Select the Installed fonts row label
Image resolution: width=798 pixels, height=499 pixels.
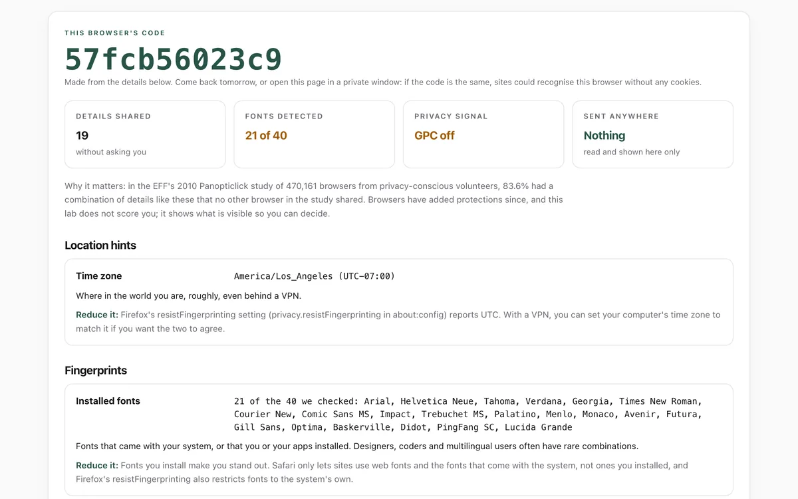pos(108,401)
